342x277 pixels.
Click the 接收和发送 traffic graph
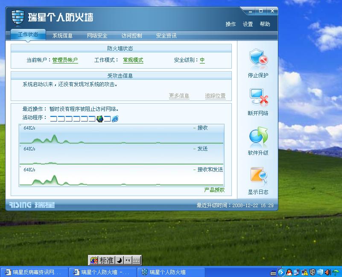pyautogui.click(x=122, y=176)
